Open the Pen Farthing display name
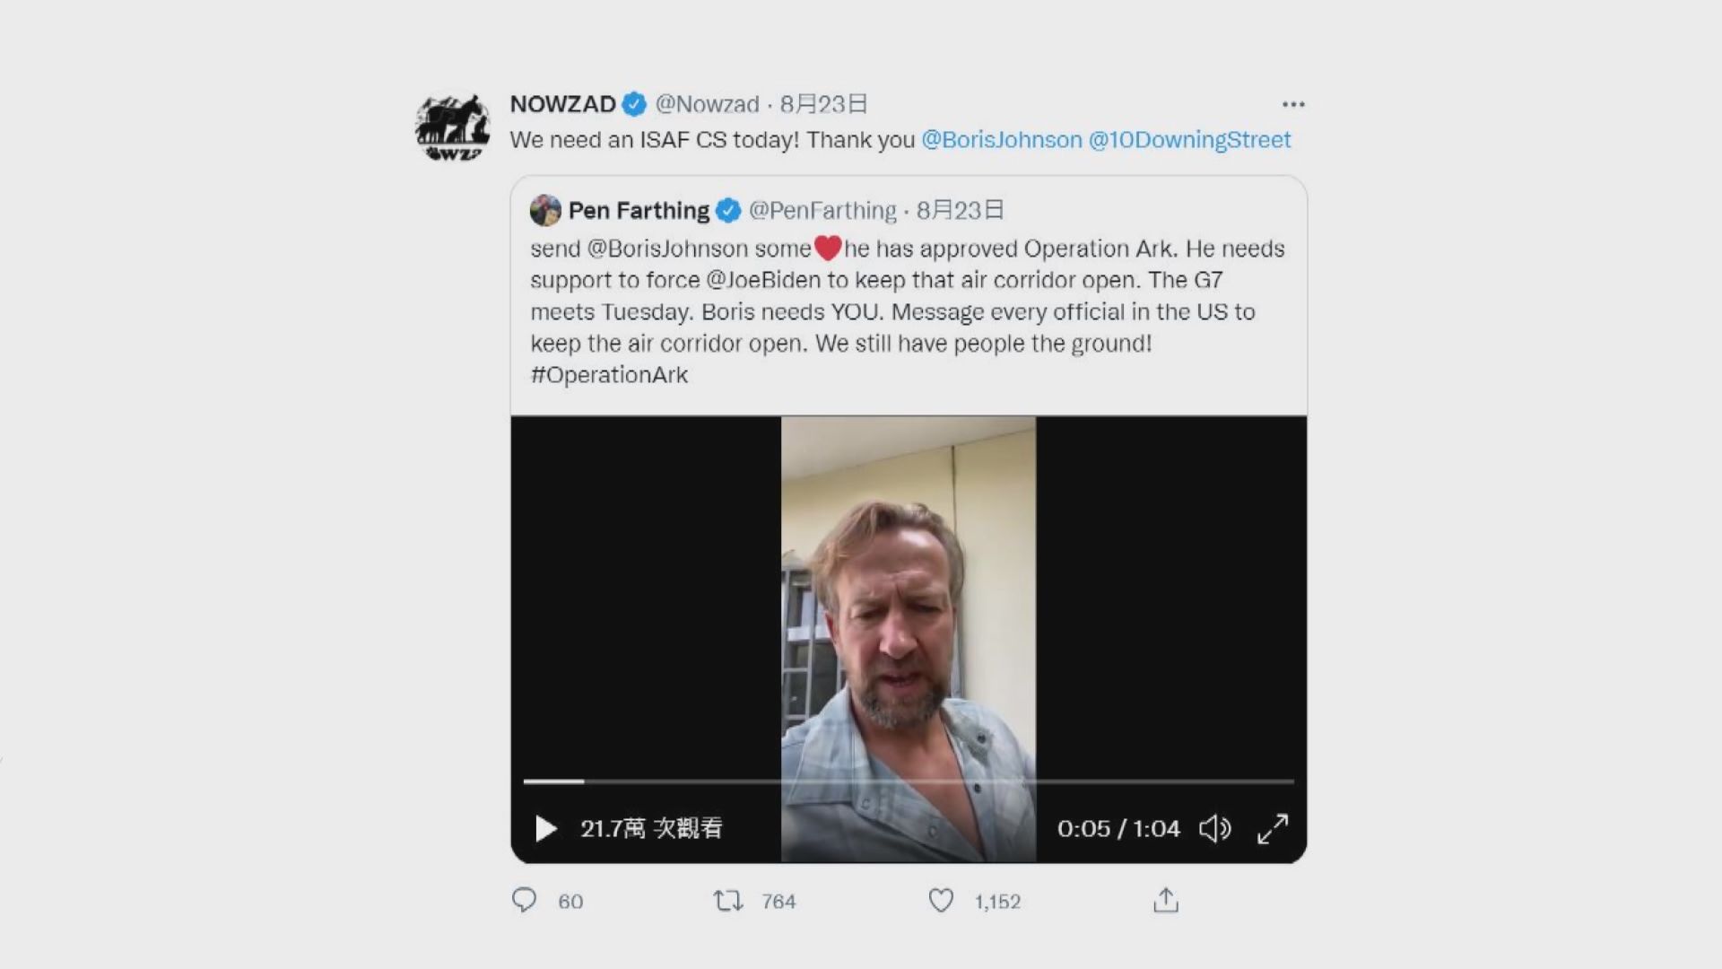Image resolution: width=1722 pixels, height=969 pixels. pos(639,211)
